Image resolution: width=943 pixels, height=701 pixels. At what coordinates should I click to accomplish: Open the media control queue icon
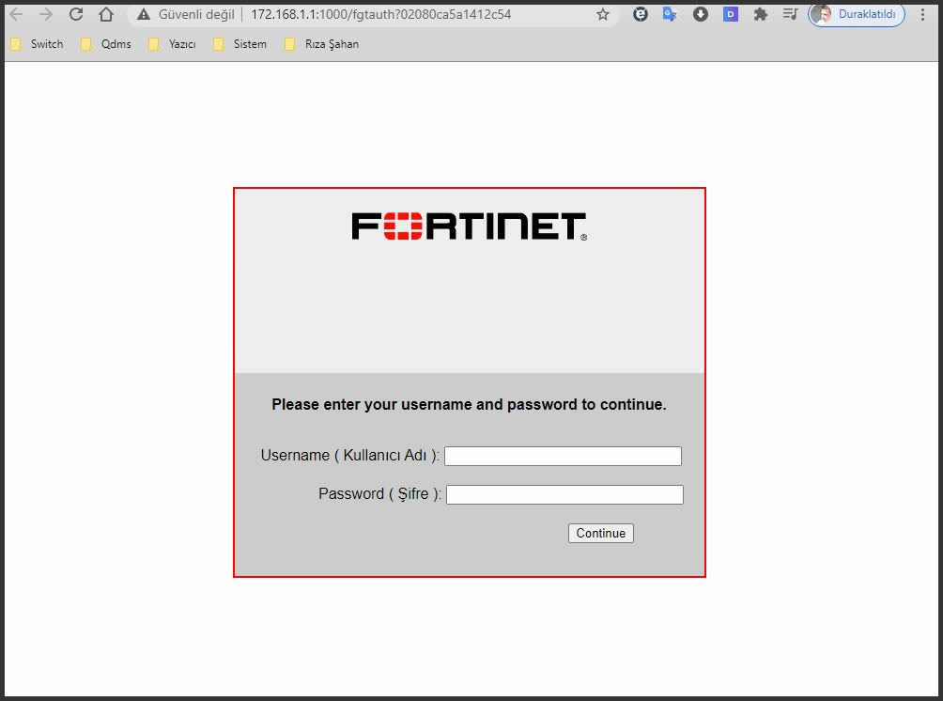coord(790,14)
